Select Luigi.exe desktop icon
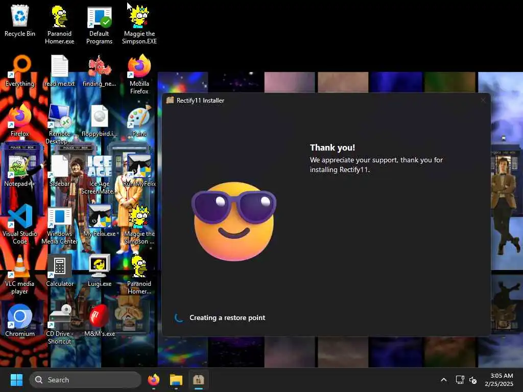Screen dimensions: 523x392 [x=99, y=271]
